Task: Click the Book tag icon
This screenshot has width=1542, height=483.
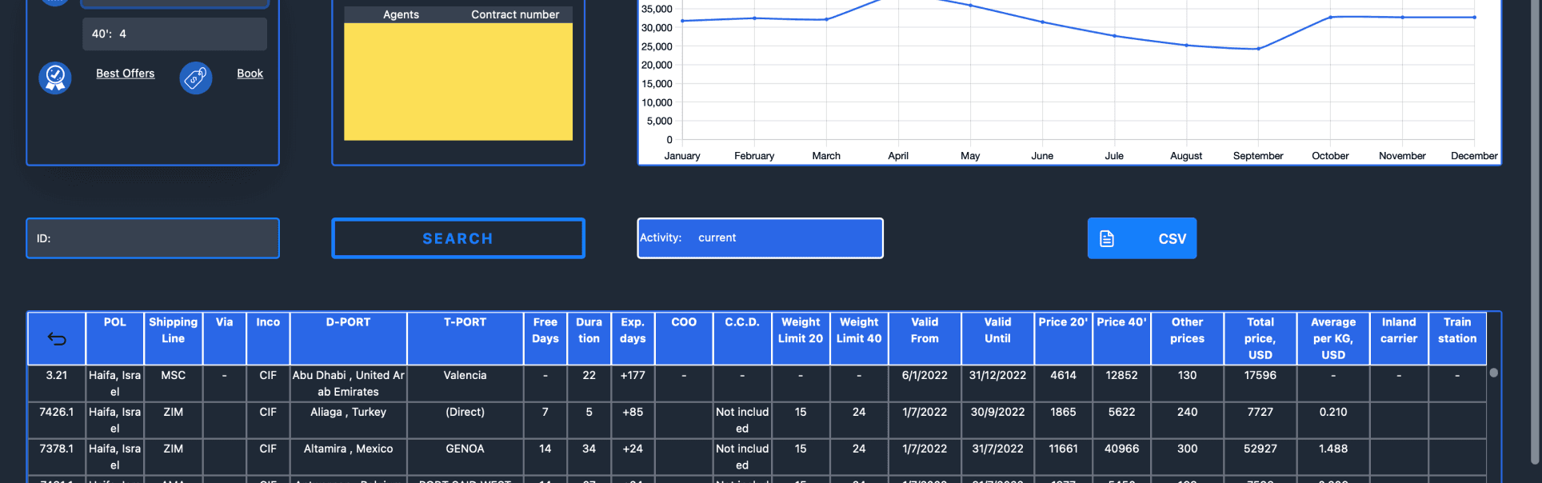Action: click(x=196, y=78)
